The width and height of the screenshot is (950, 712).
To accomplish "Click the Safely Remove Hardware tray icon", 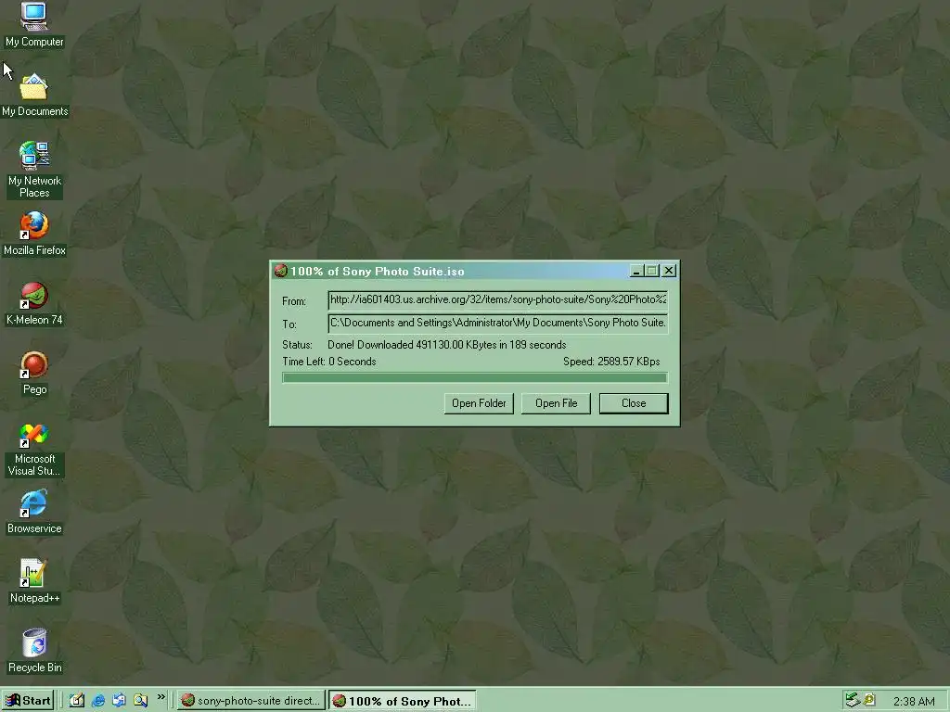I will [x=853, y=700].
